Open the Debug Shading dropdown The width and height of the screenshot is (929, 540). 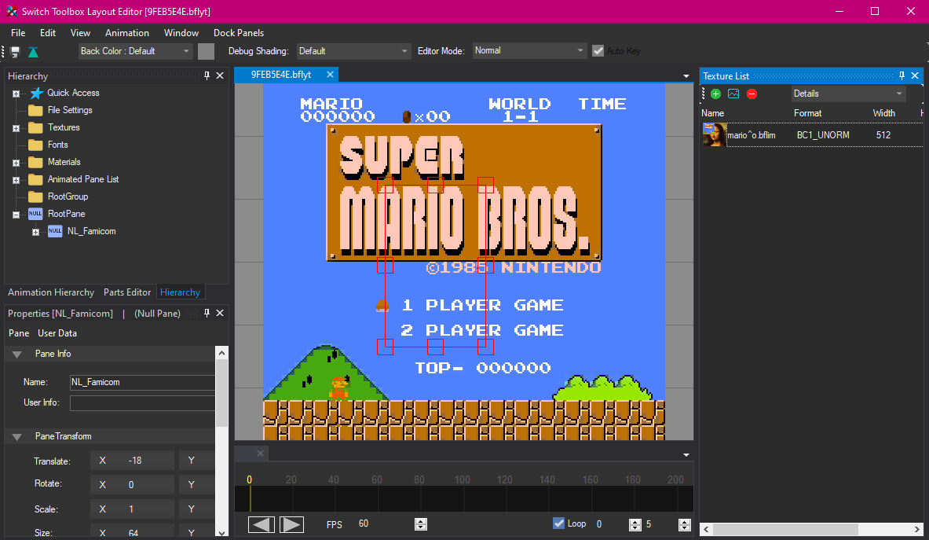pos(353,52)
